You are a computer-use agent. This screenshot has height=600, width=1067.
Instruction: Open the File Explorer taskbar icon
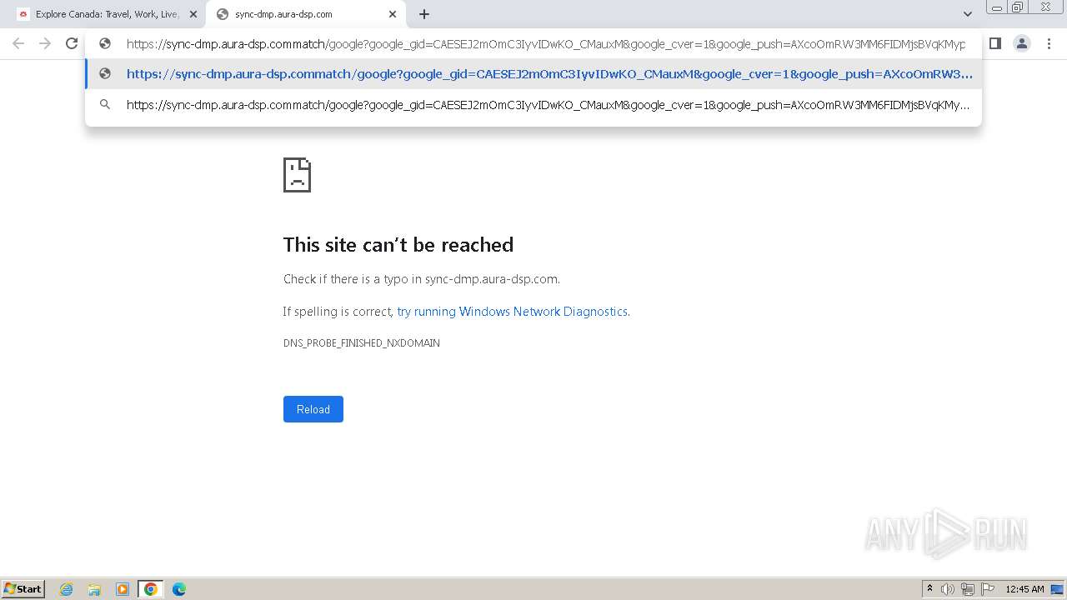(x=94, y=589)
